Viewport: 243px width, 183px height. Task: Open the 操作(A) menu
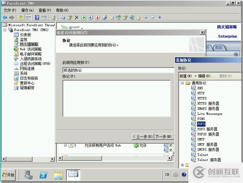coord(27,10)
